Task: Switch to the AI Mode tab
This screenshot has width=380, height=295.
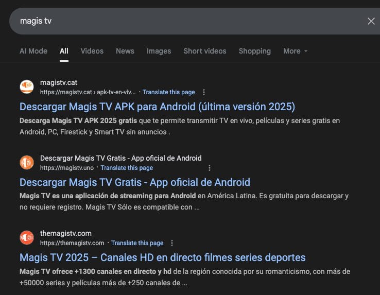Action: click(x=33, y=51)
